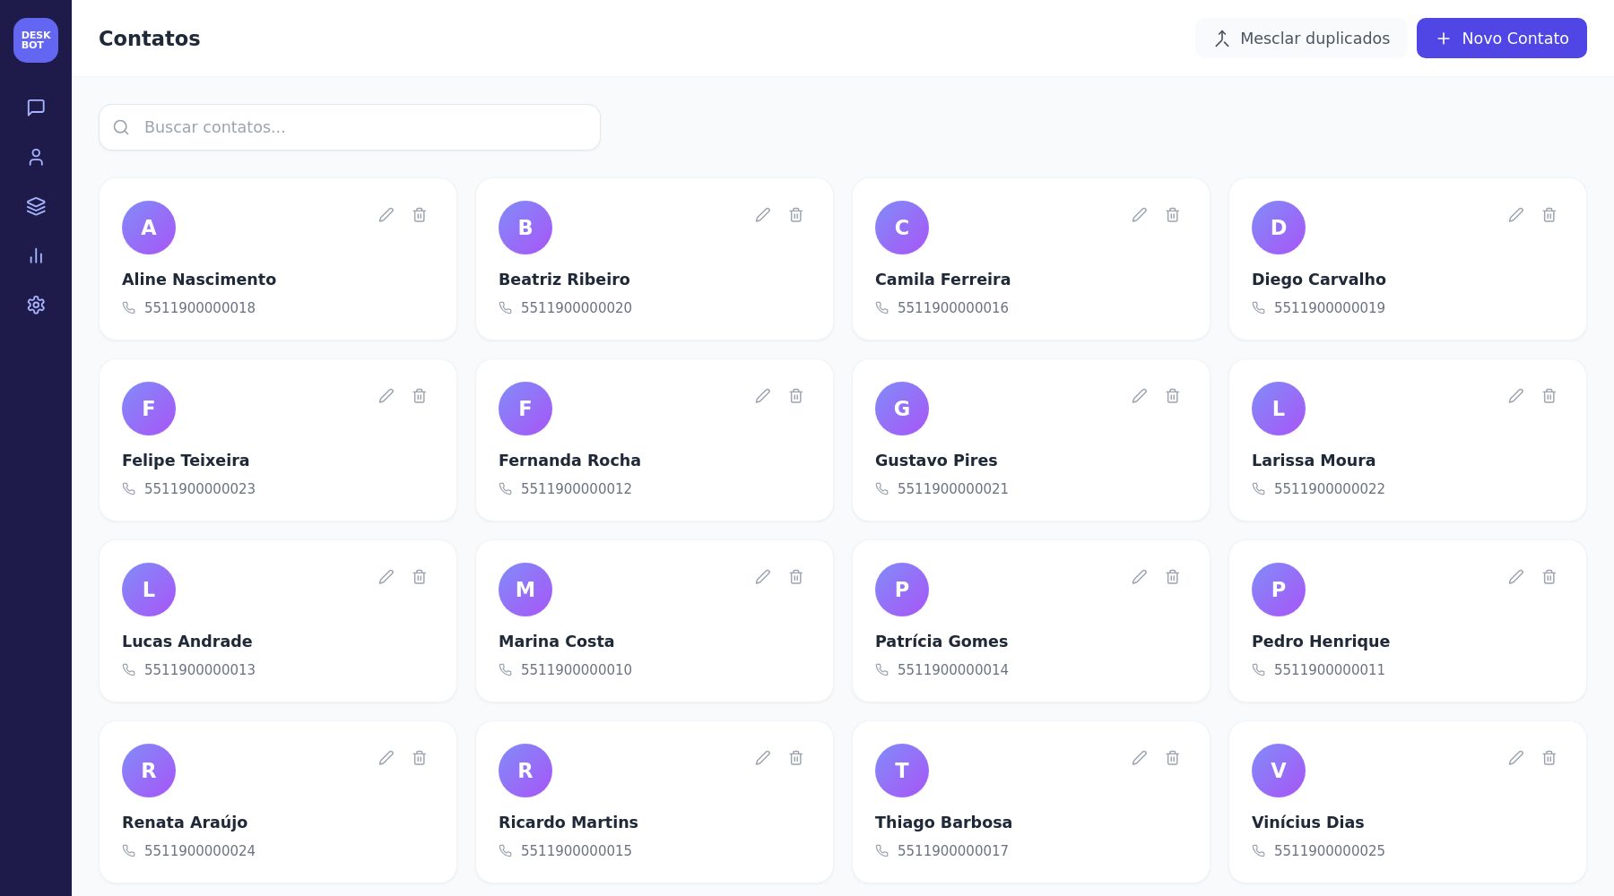Screen dimensions: 1614x896
Task: Click the DESK BOT logo
Action: [36, 40]
